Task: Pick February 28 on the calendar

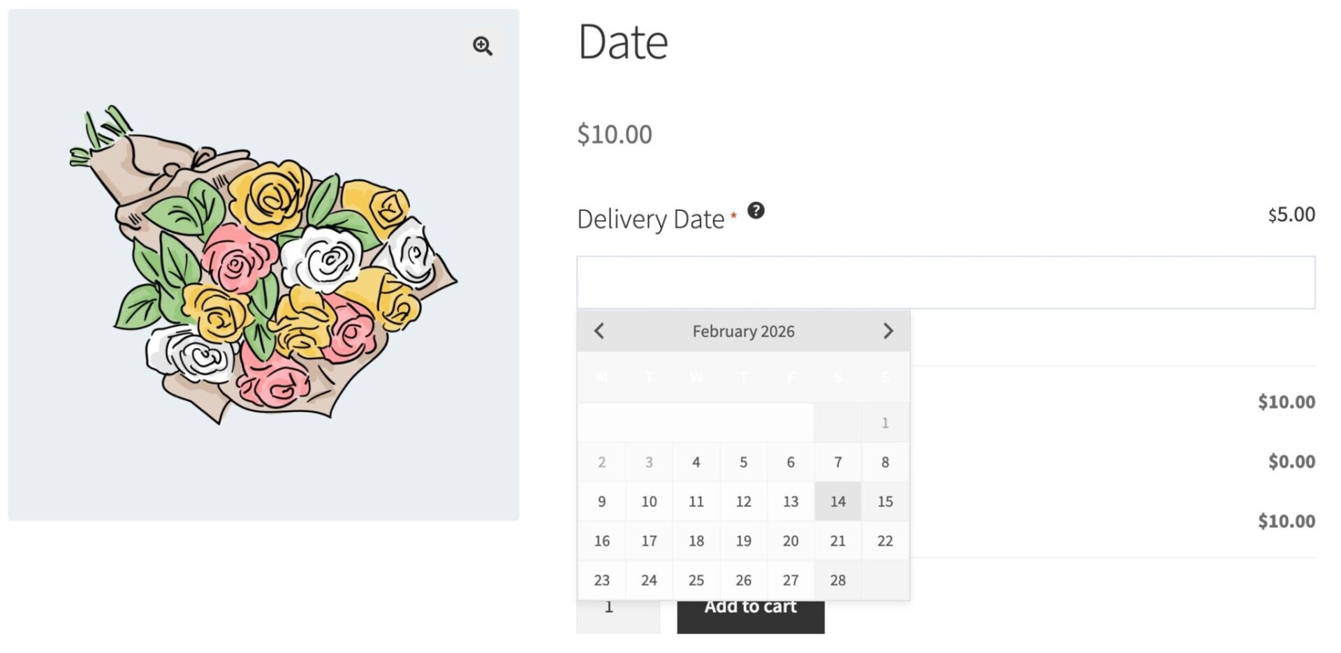Action: point(837,580)
